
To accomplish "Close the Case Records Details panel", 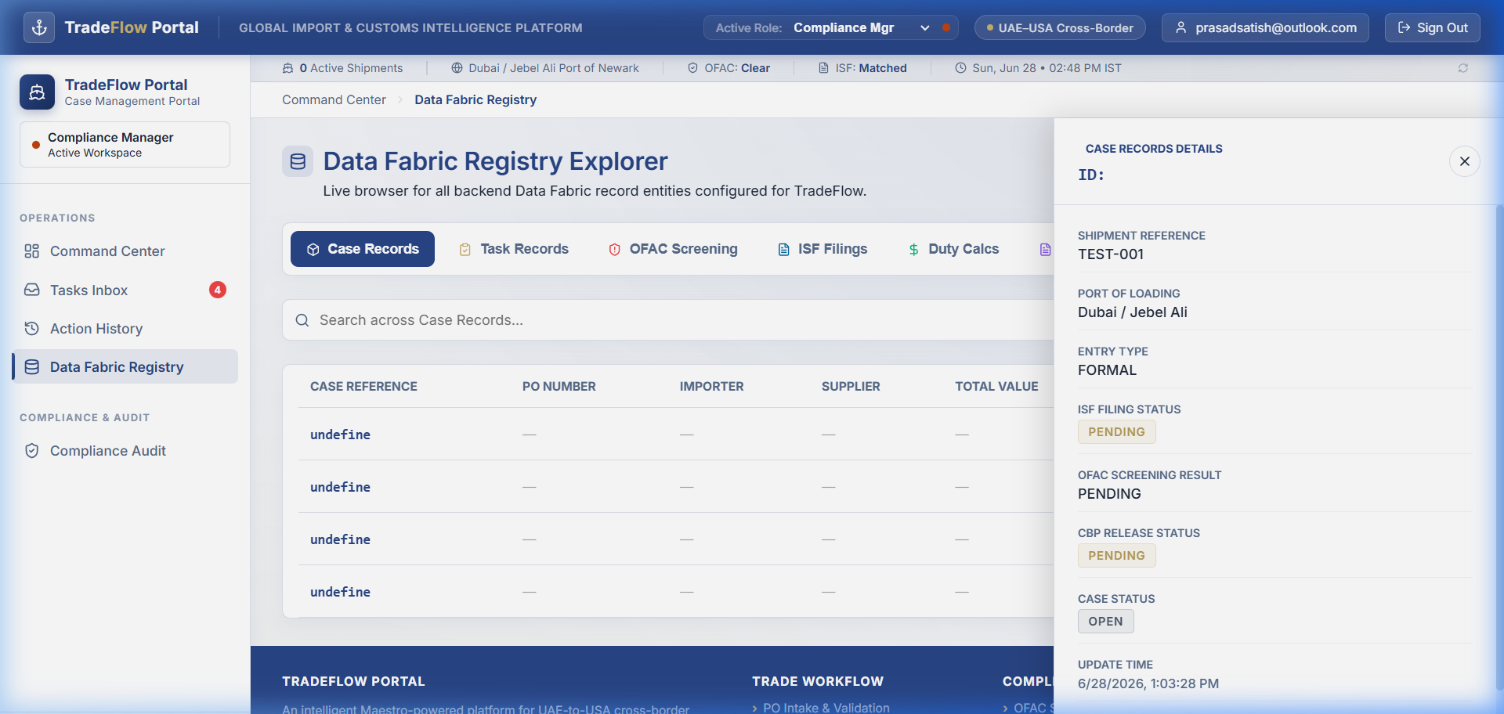I will (x=1464, y=161).
